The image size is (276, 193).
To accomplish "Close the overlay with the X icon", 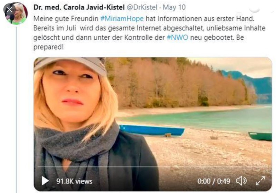I will (9, 10).
